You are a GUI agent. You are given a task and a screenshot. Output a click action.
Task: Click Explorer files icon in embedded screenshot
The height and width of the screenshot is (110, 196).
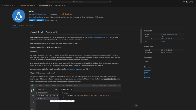[33, 90]
